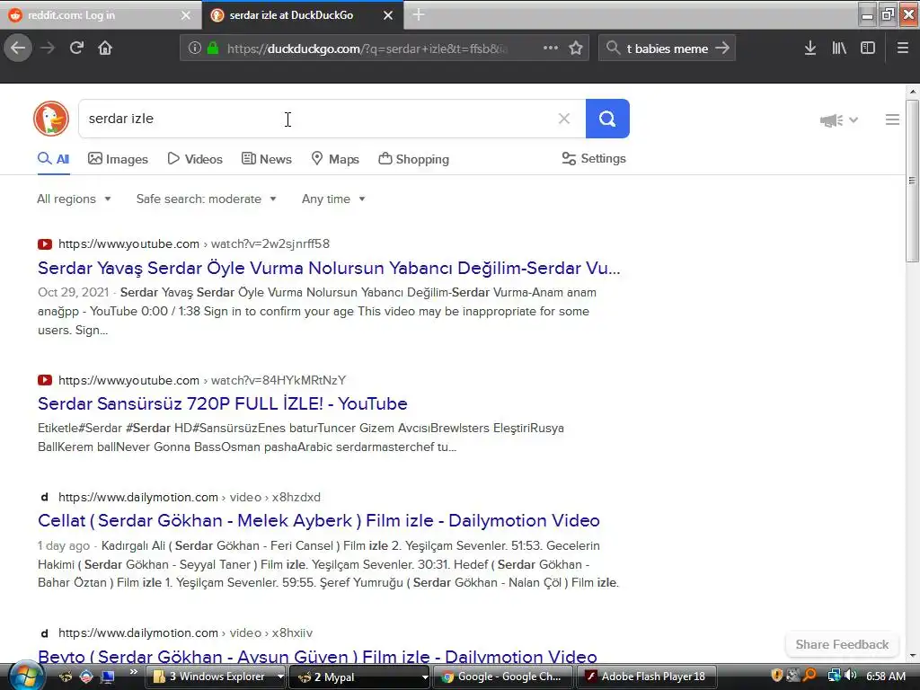Click the youtube.com watch?v=2w2sjnrff58 URL
The height and width of the screenshot is (690, 920).
click(x=194, y=243)
